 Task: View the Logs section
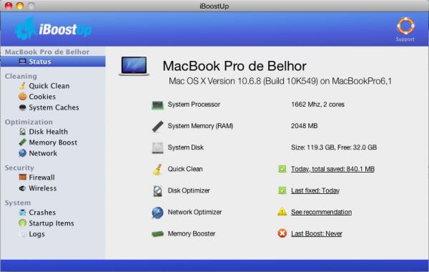point(37,234)
